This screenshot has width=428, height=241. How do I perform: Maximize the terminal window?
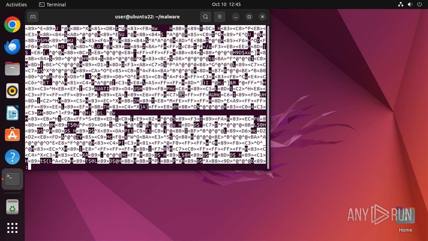pos(249,17)
